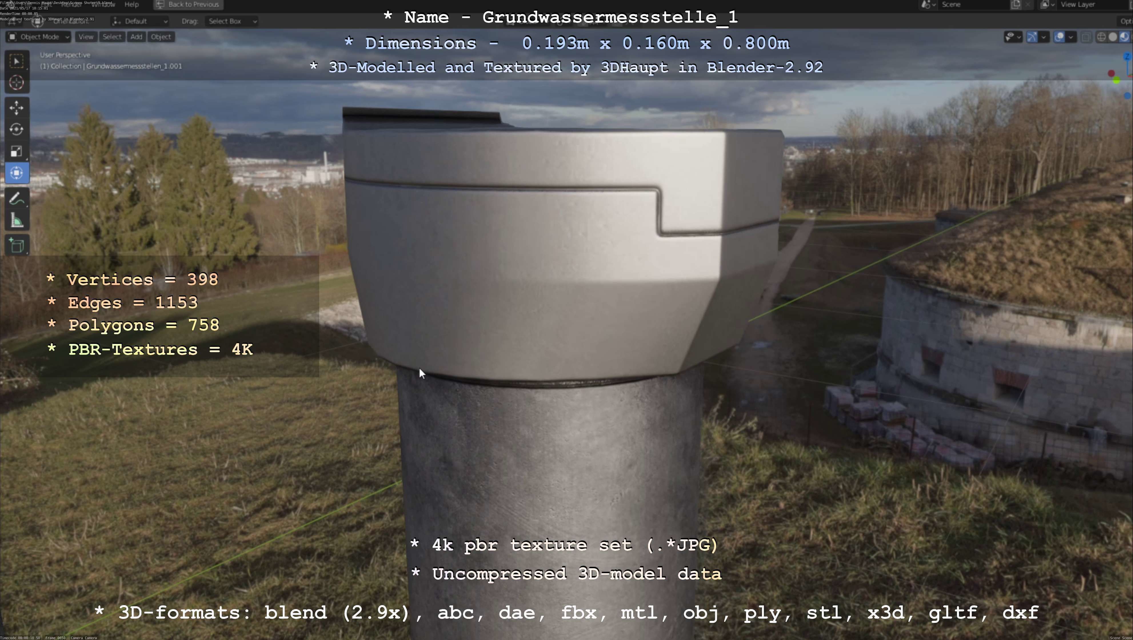Viewport: 1133px width, 640px height.
Task: Select material preview viewport shading
Action: pos(1124,37)
